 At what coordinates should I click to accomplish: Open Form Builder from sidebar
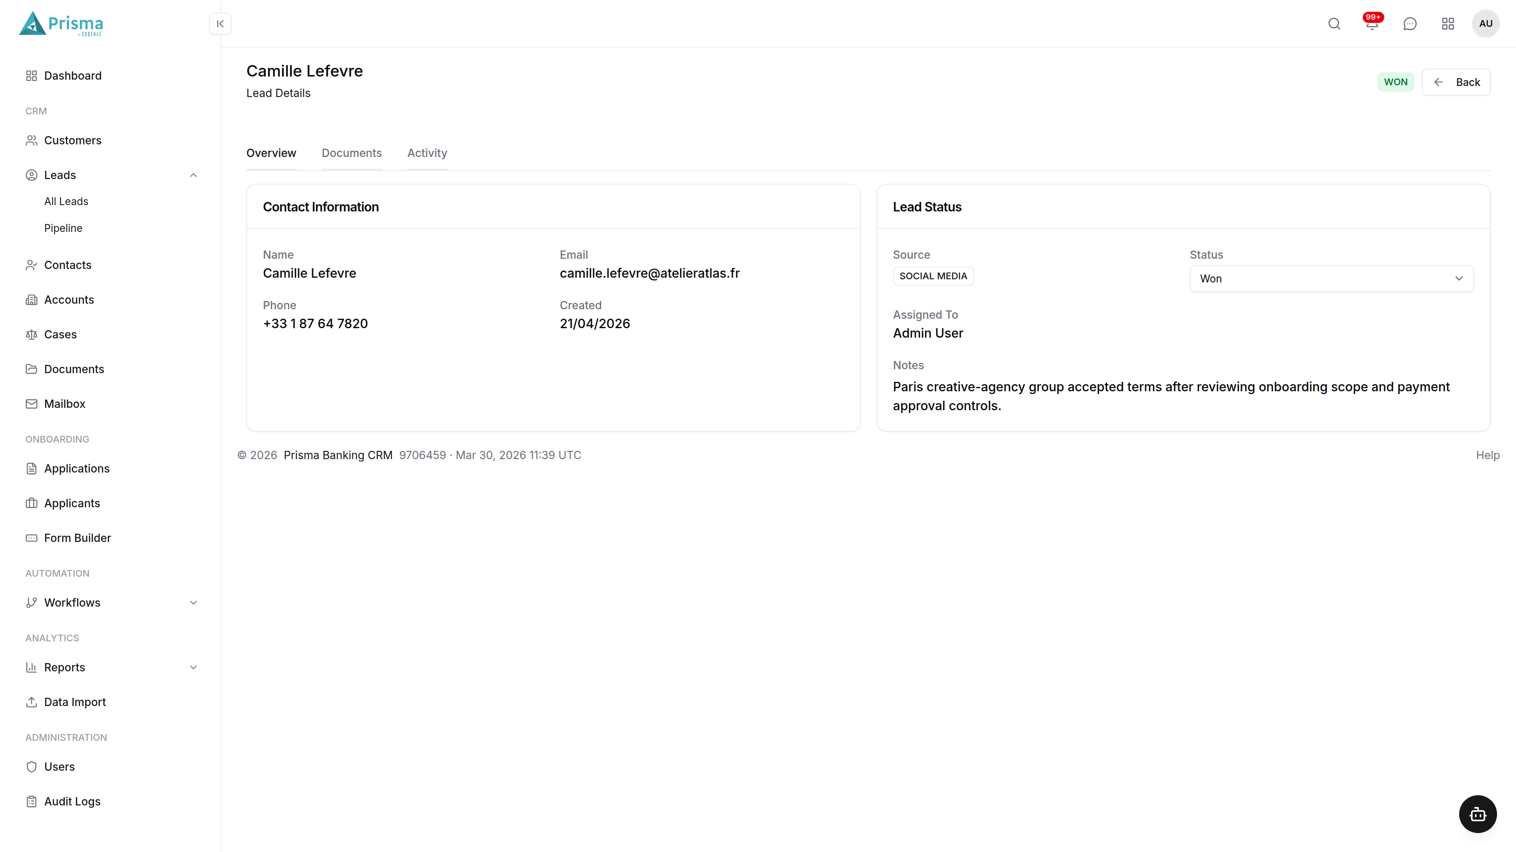point(77,538)
